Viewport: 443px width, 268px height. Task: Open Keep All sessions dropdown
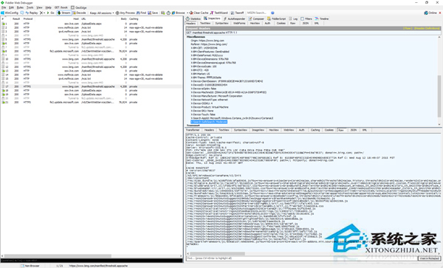click(x=102, y=13)
